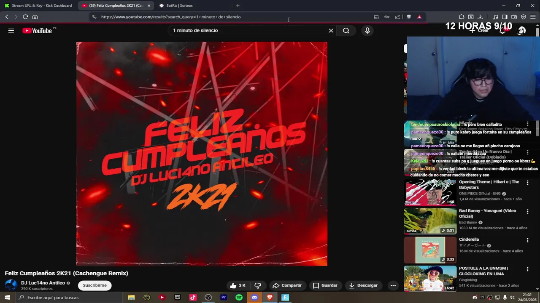
Task: Click the address bar URL
Action: pyautogui.click(x=171, y=17)
